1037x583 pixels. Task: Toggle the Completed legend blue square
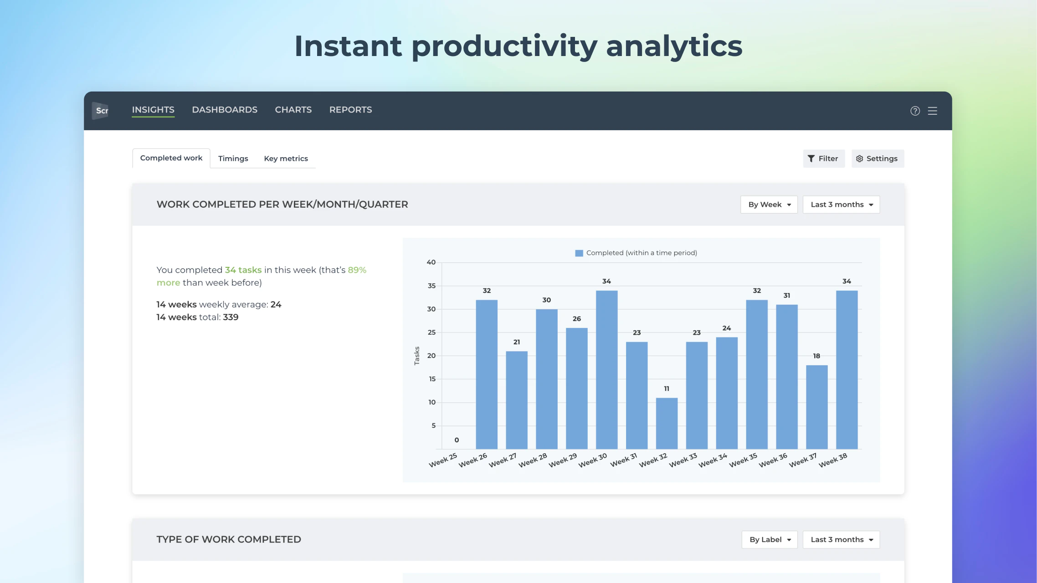click(x=579, y=253)
